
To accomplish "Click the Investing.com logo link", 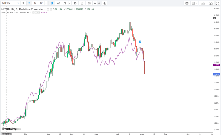I will 12,129.
